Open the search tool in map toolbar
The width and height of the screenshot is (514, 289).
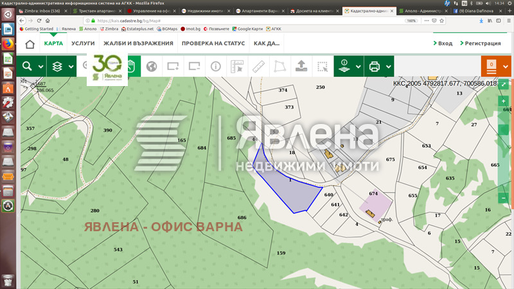click(x=28, y=67)
